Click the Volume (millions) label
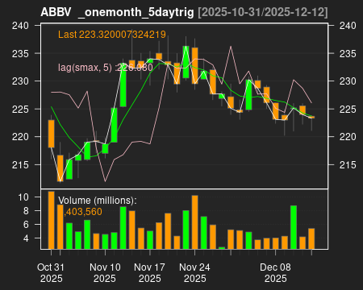 [98, 201]
